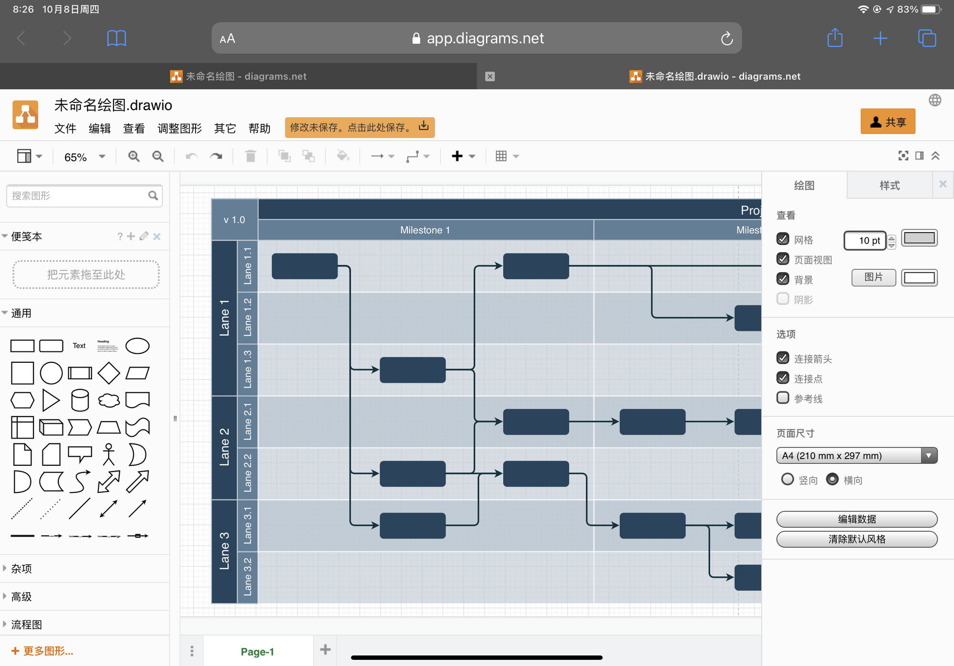This screenshot has width=954, height=666.
Task: Click the grid color swatch
Action: pyautogui.click(x=919, y=238)
